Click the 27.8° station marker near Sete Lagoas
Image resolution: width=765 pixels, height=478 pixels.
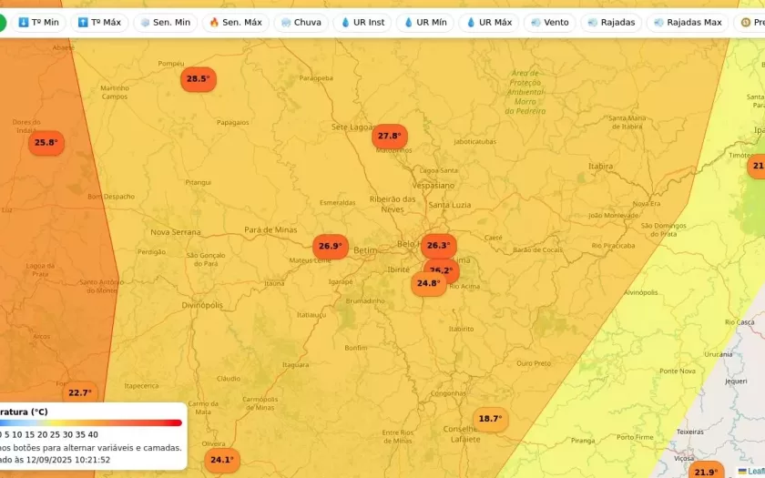point(389,137)
